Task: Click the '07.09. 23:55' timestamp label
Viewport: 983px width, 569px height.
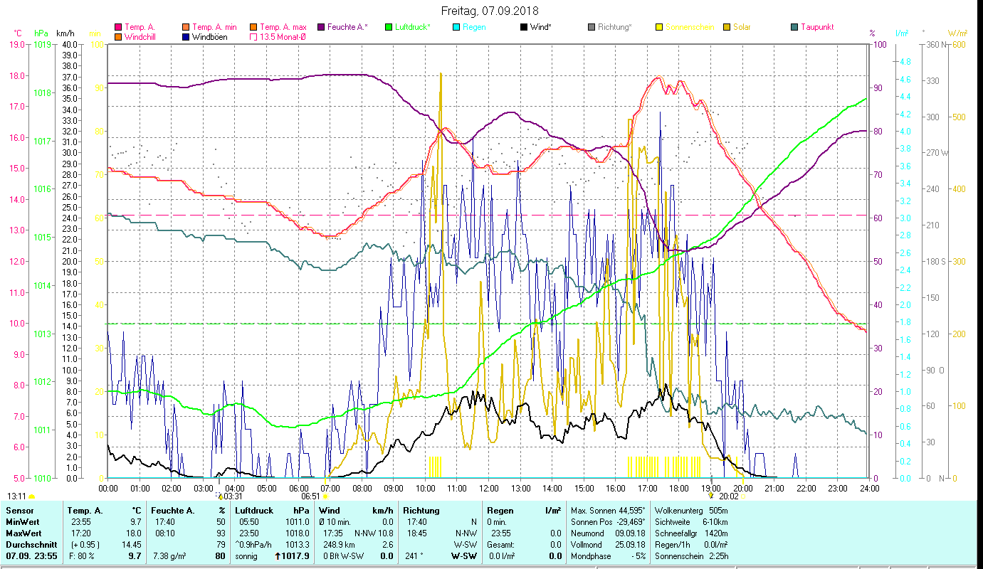Action: (x=32, y=556)
